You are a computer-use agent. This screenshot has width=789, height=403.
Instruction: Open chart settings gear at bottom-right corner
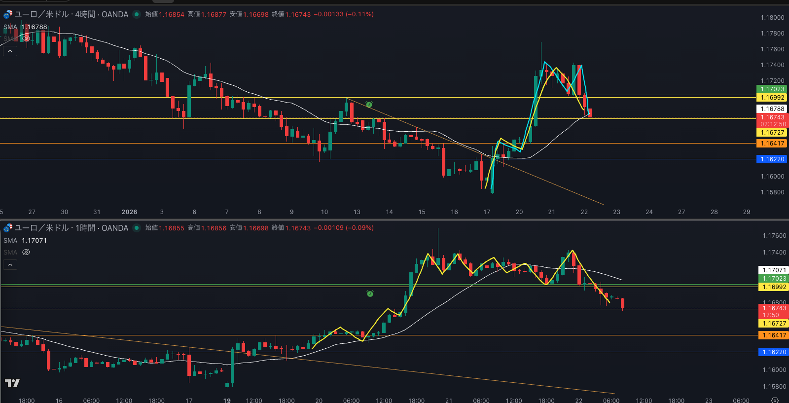775,400
